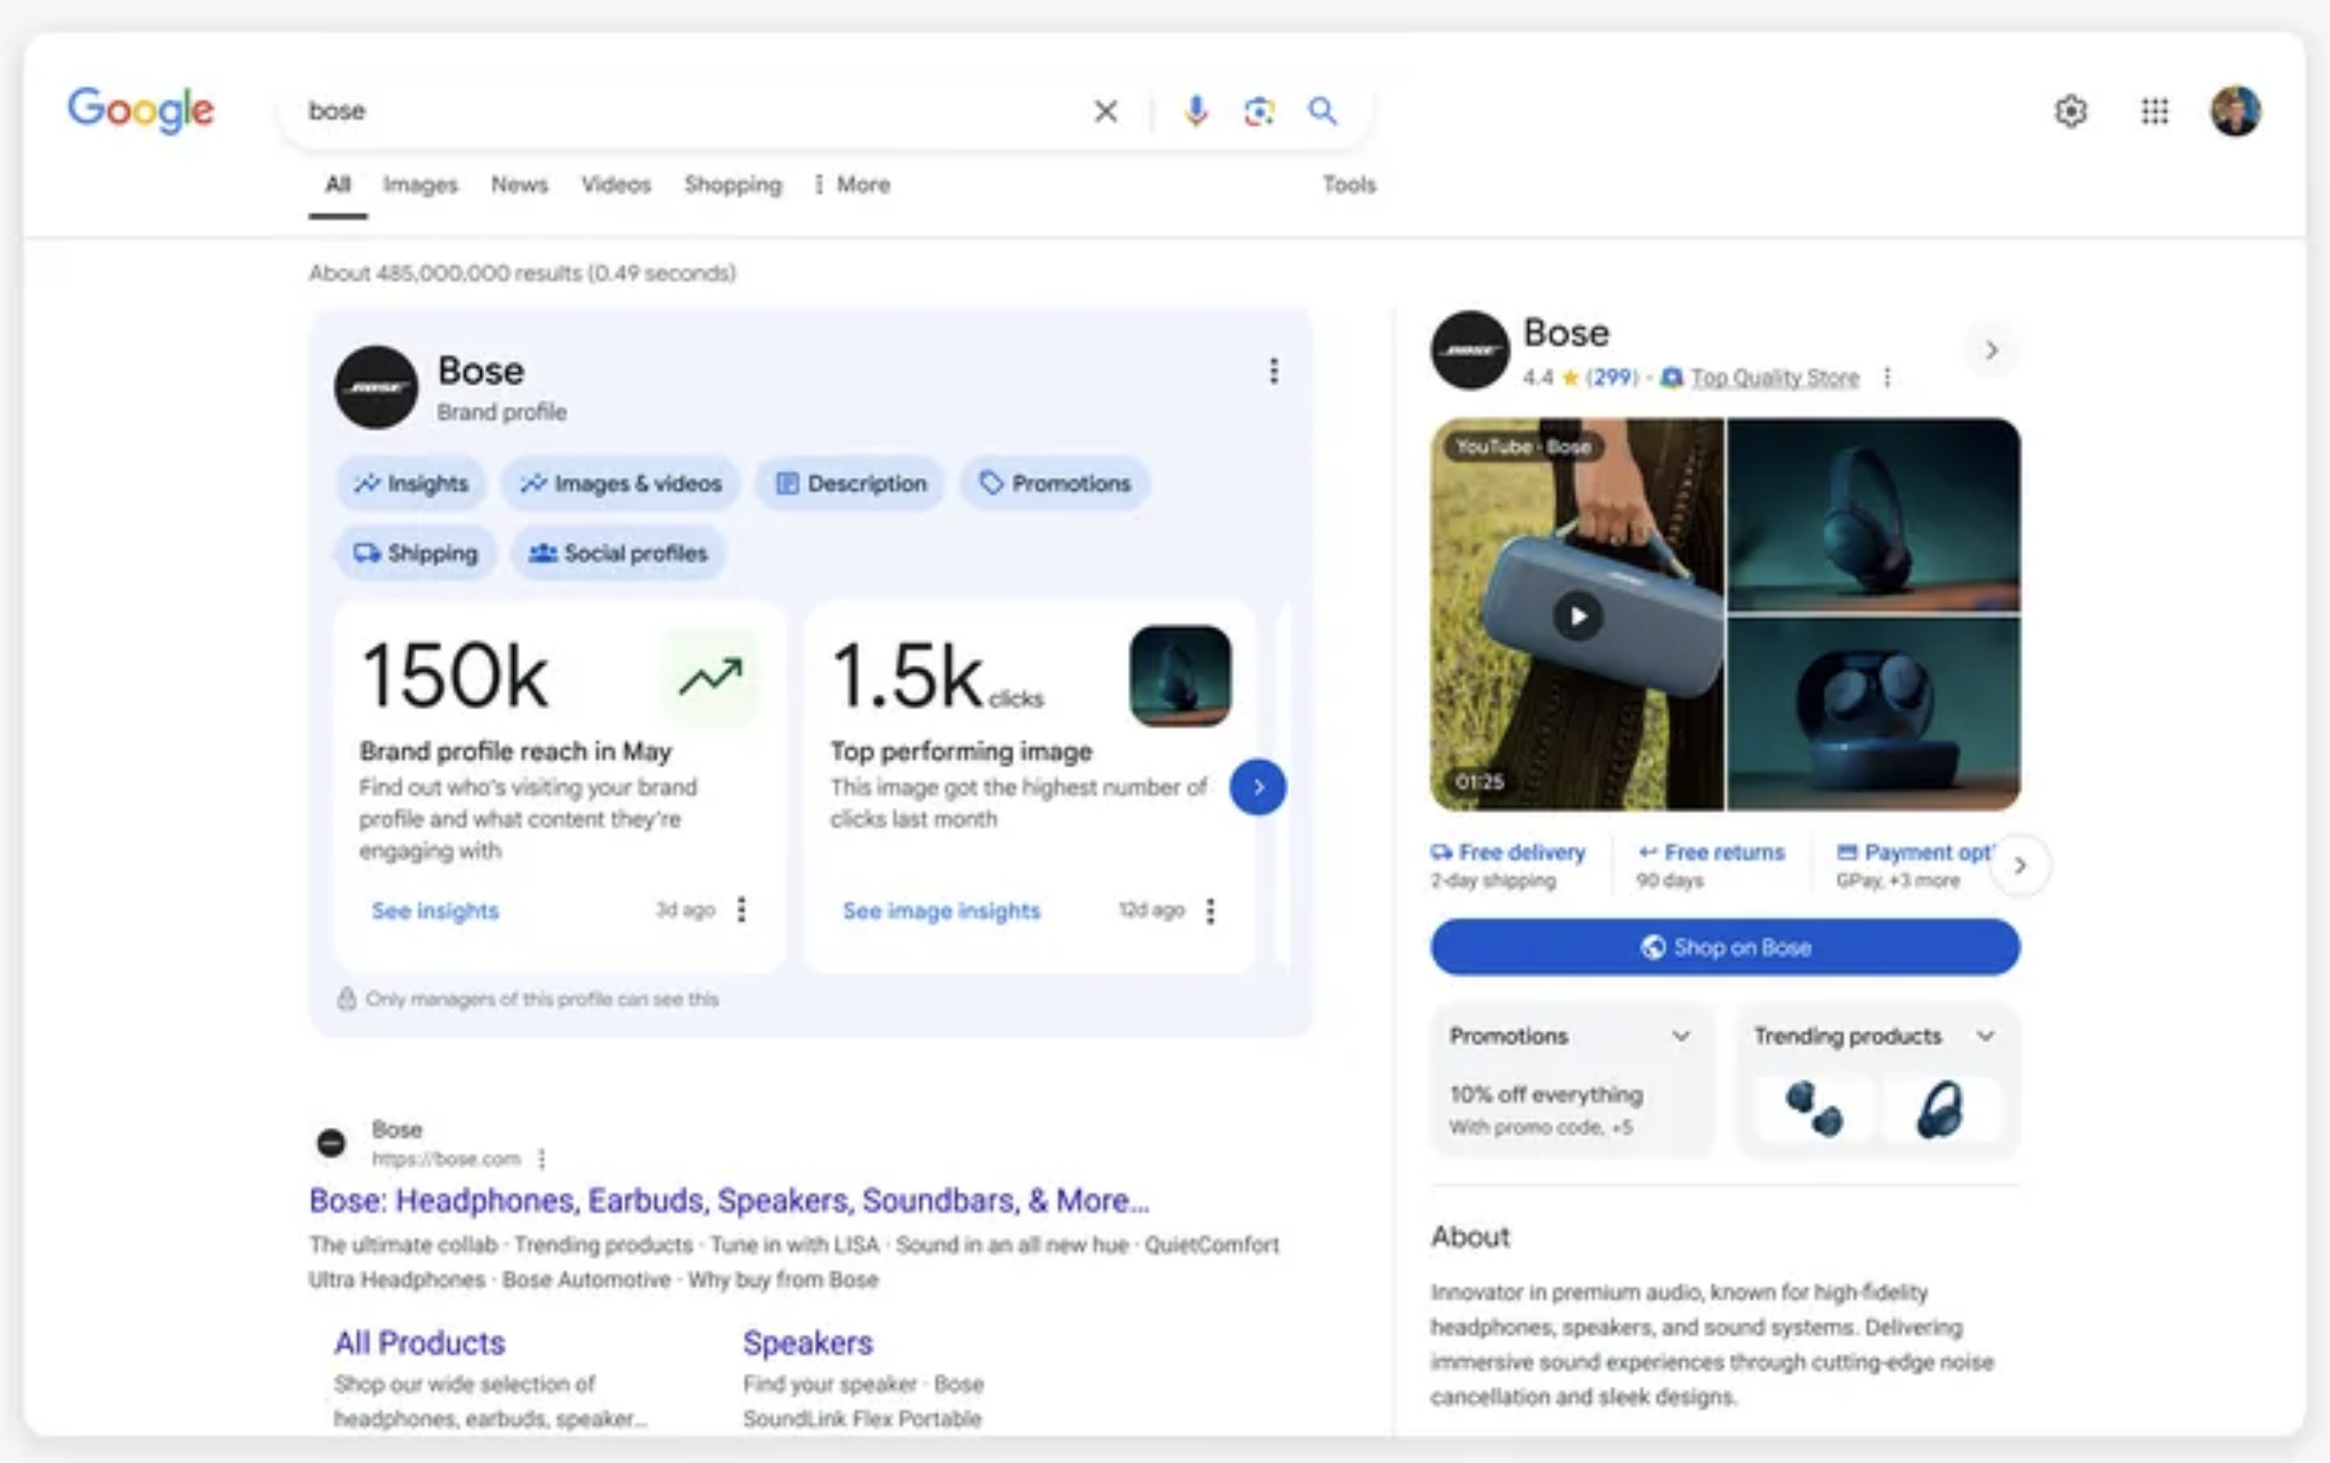This screenshot has height=1463, width=2330.
Task: Open the trending headphones product thumbnail
Action: coord(1940,1109)
